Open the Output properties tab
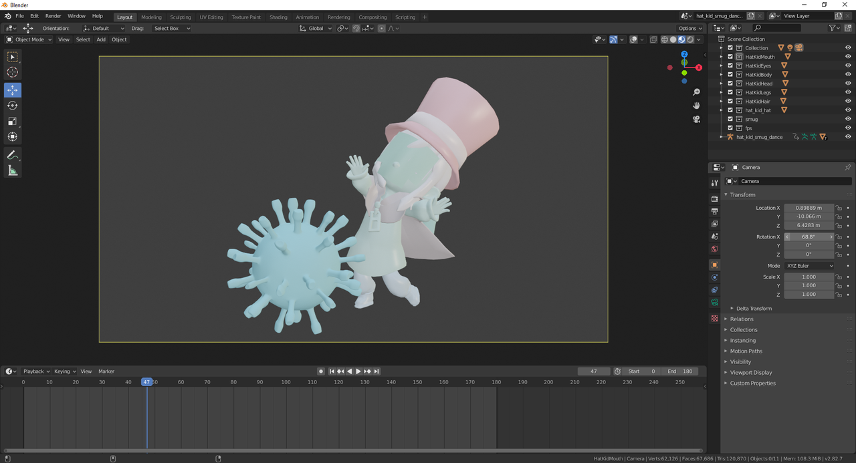Viewport: 856px width, 463px height. (x=714, y=211)
